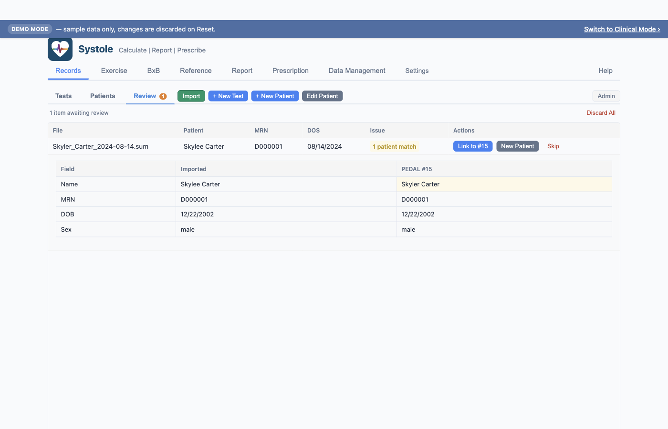Click Discard All link

(601, 113)
